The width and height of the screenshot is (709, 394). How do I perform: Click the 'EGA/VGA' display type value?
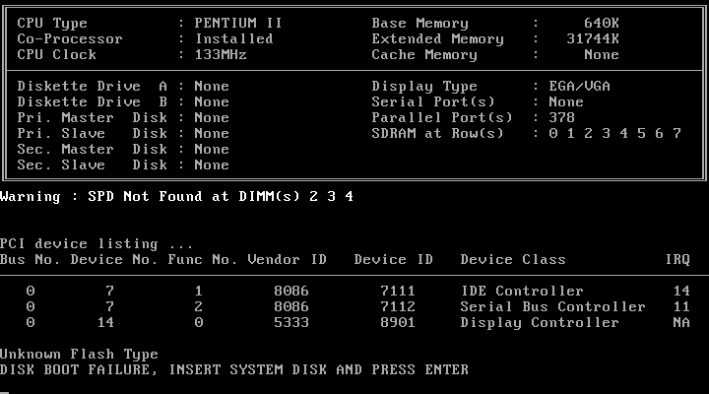pos(579,86)
